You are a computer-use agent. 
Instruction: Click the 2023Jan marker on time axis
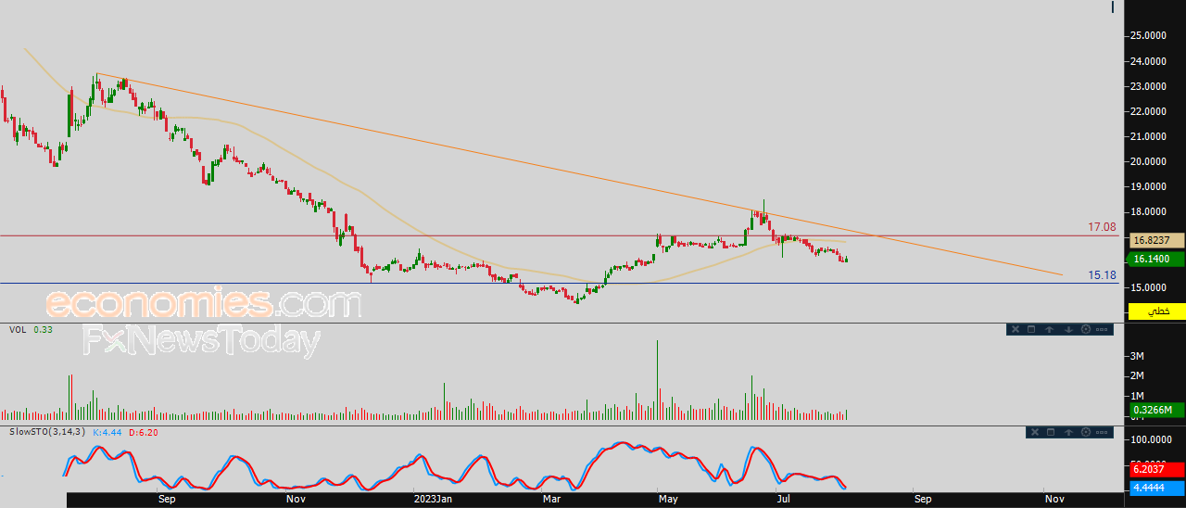click(x=433, y=499)
